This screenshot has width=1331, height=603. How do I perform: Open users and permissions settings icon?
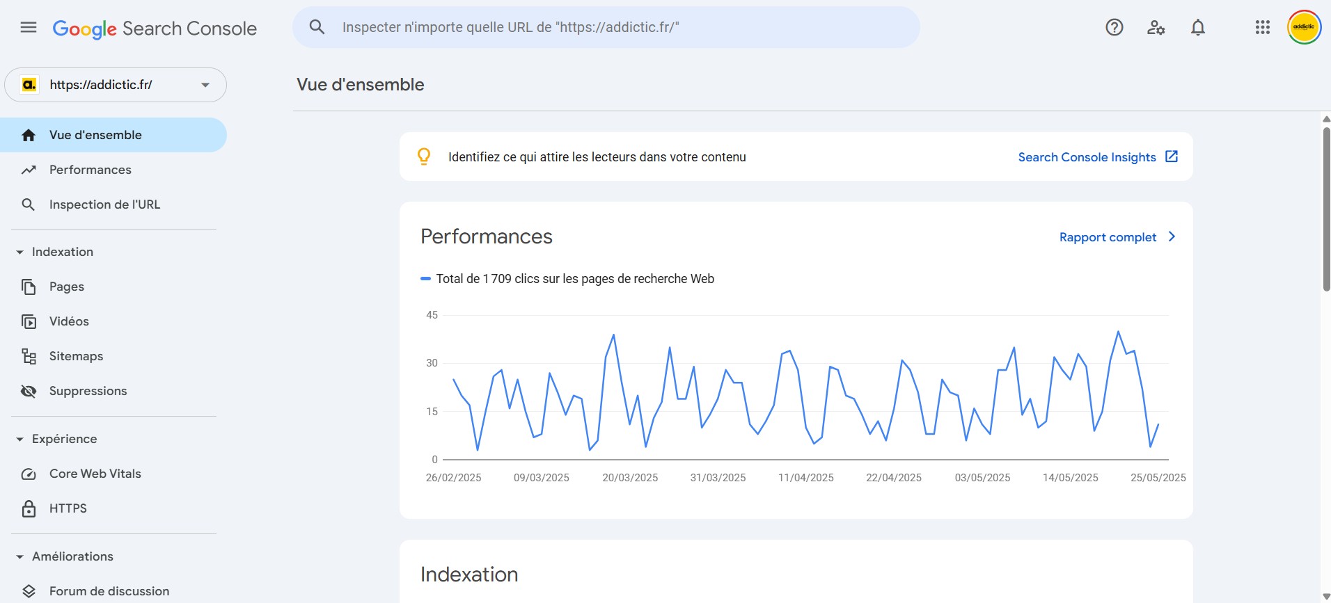point(1156,27)
